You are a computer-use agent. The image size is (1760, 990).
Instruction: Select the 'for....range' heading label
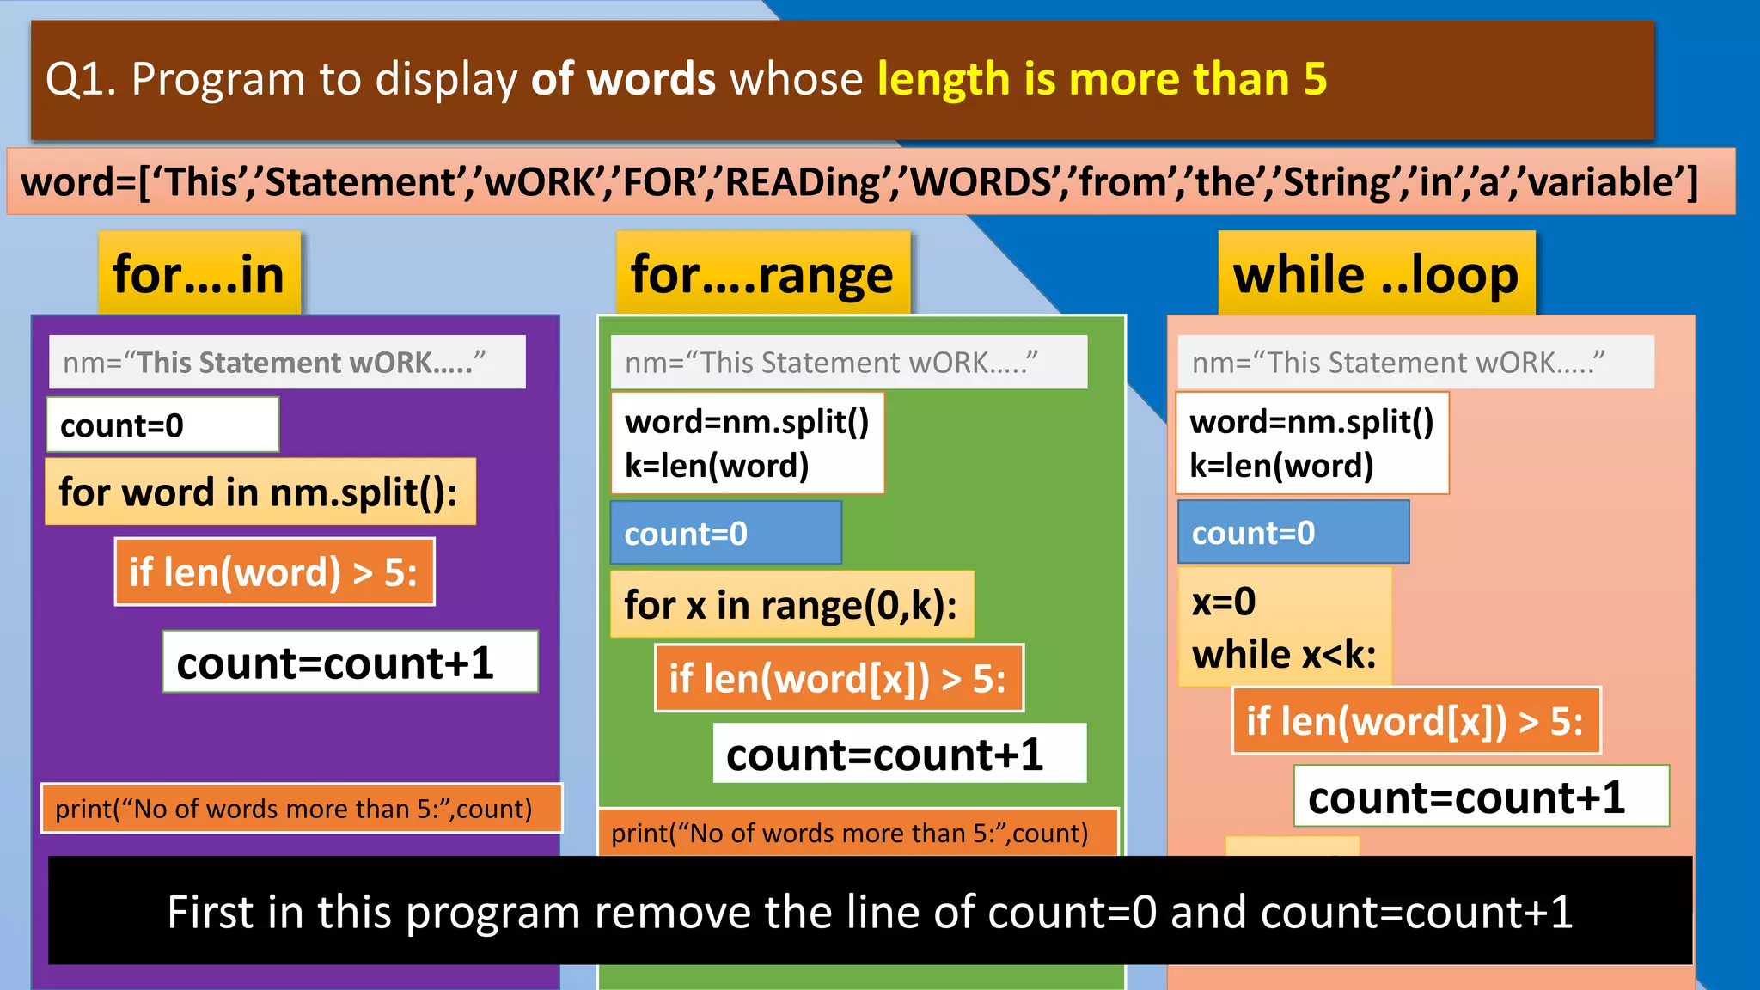762,274
